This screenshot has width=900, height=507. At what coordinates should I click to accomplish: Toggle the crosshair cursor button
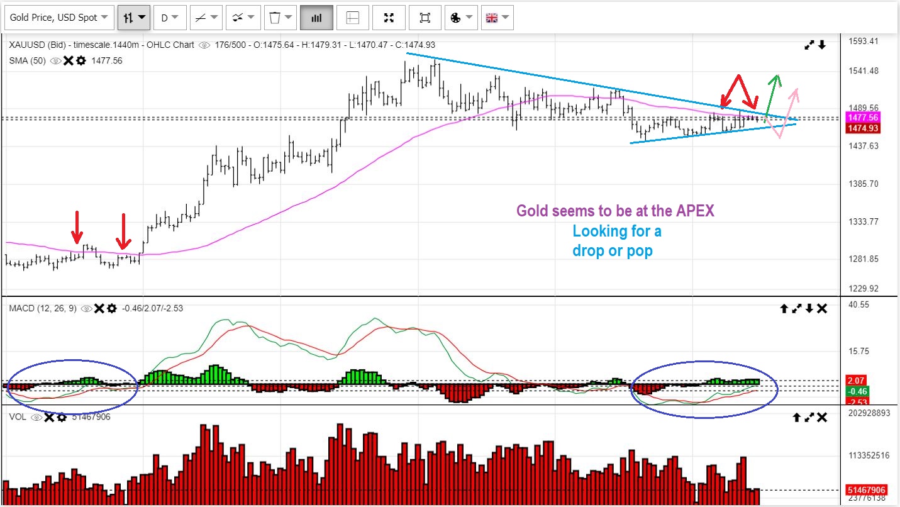(352, 18)
